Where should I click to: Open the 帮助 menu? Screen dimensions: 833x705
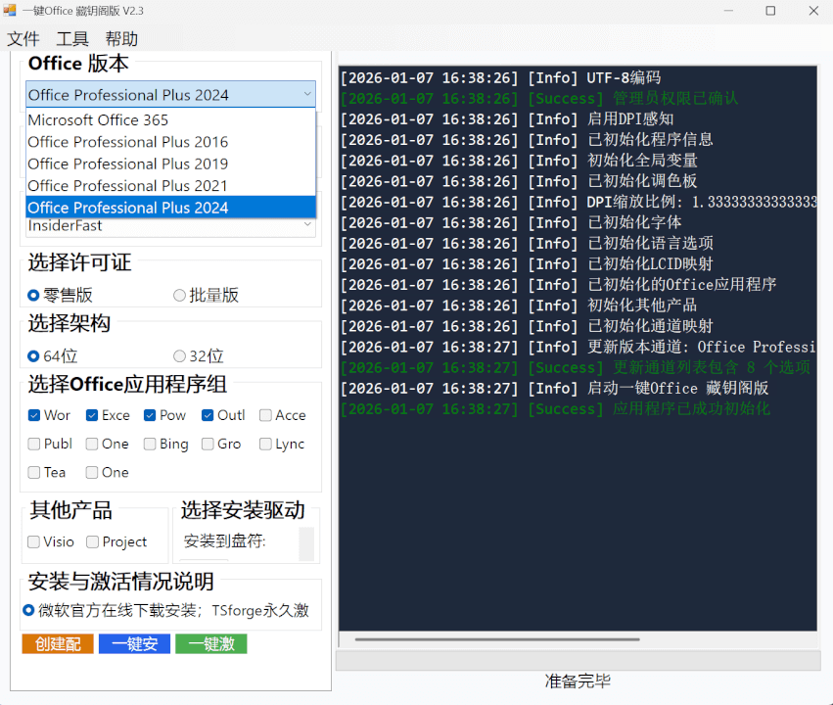(119, 38)
